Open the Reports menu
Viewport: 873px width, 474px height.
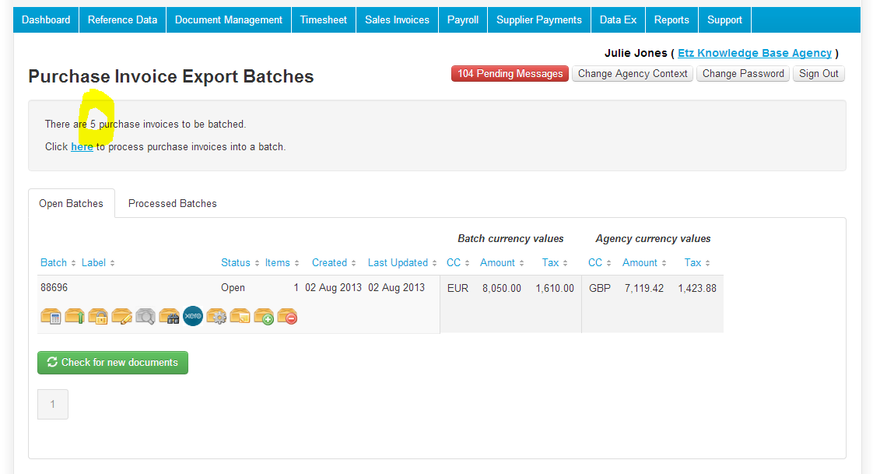point(671,20)
